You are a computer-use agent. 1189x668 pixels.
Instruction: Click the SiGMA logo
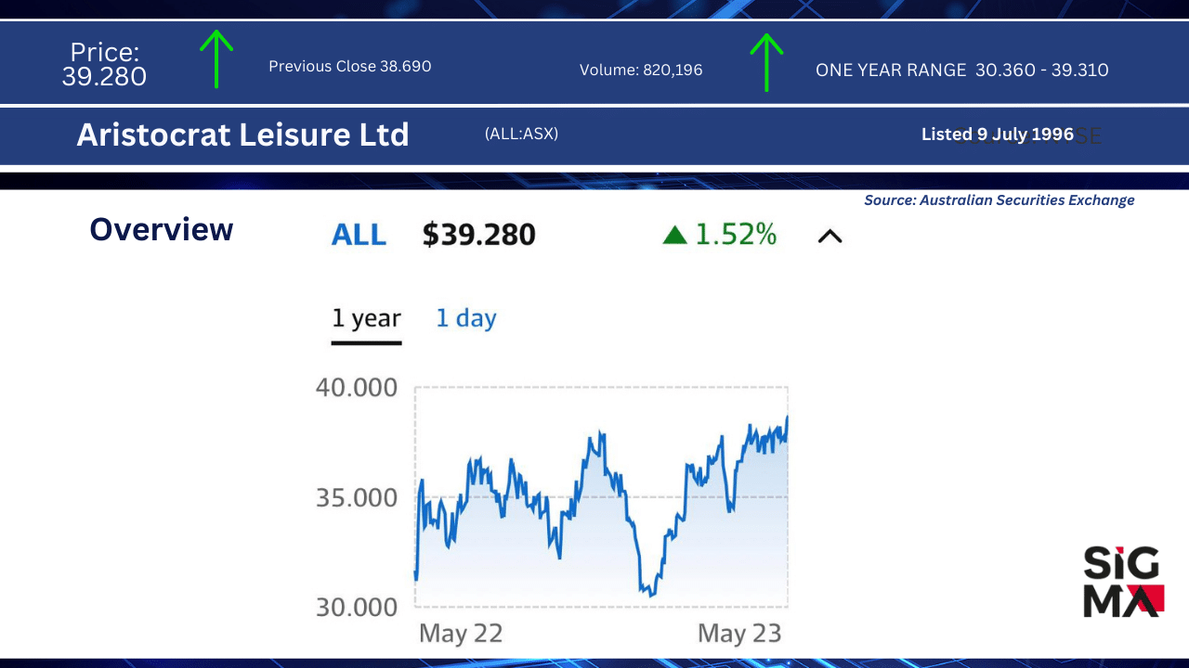pyautogui.click(x=1124, y=582)
